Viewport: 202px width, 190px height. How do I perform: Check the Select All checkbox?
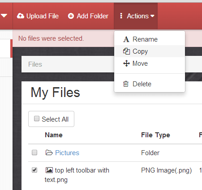[37, 118]
